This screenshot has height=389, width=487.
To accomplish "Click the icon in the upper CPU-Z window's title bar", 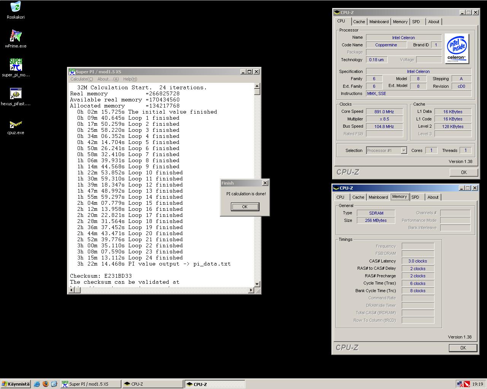I will click(x=337, y=12).
